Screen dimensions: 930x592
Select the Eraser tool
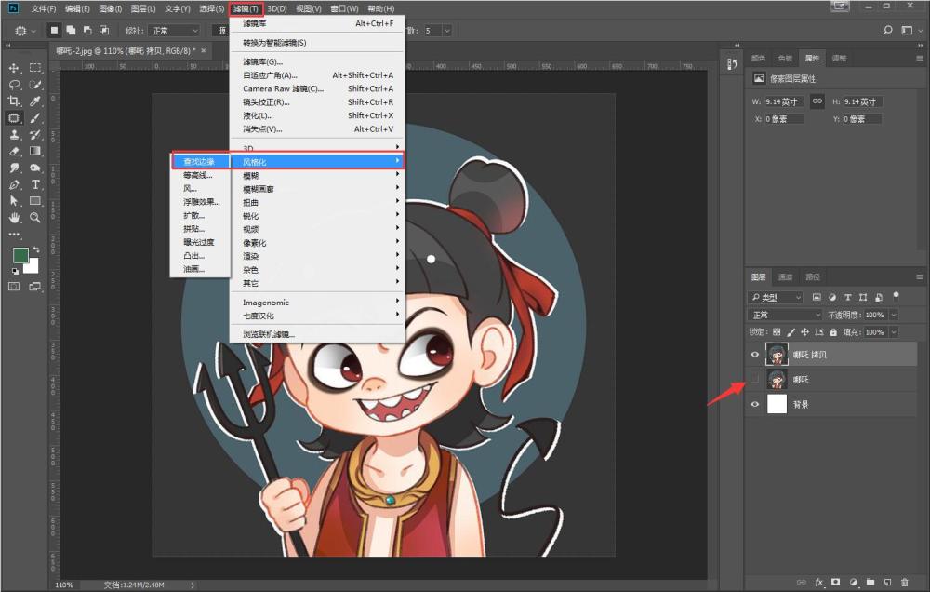[14, 152]
